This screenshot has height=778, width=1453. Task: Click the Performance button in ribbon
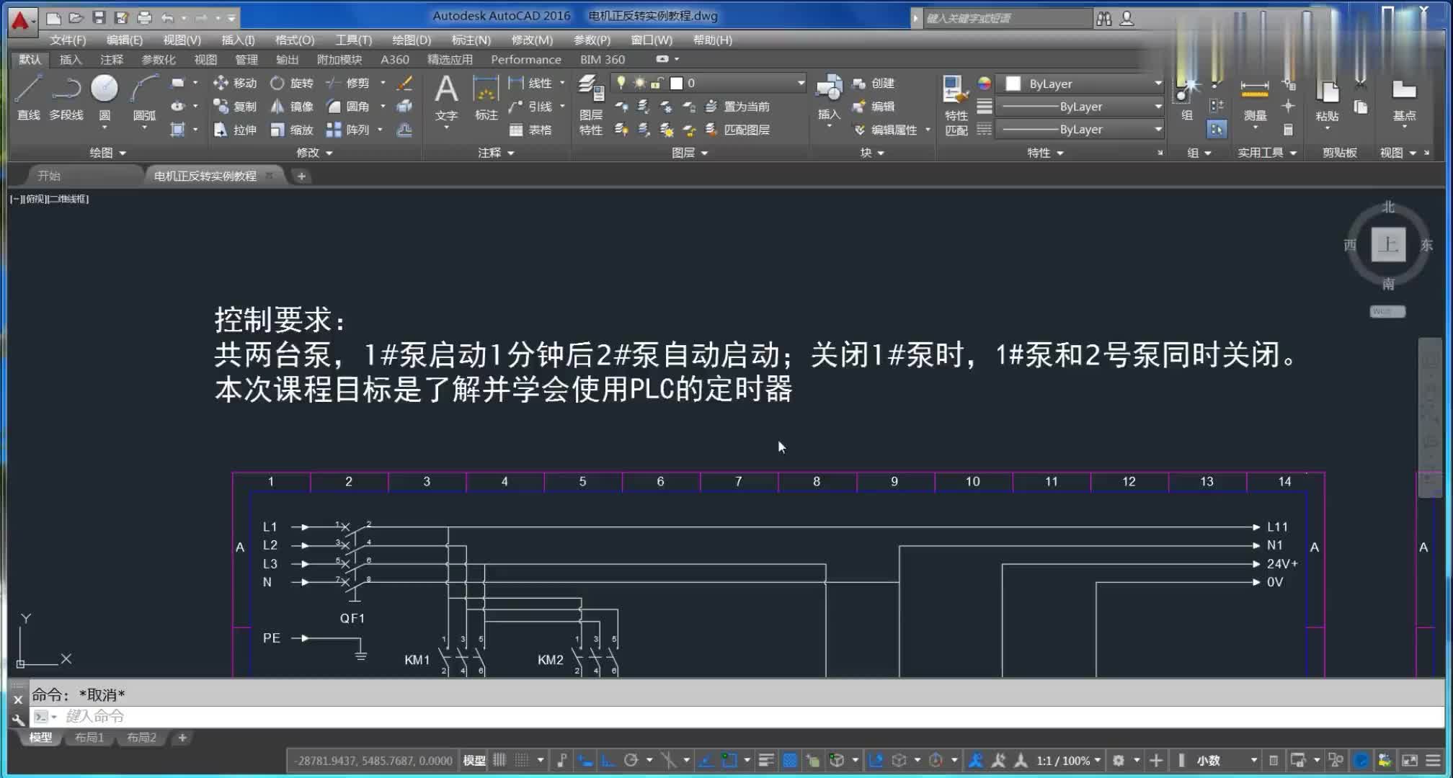[527, 60]
